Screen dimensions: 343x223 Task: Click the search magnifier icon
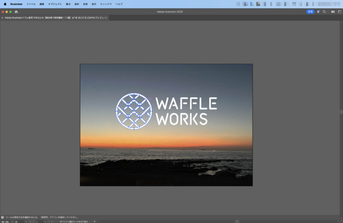(x=324, y=12)
